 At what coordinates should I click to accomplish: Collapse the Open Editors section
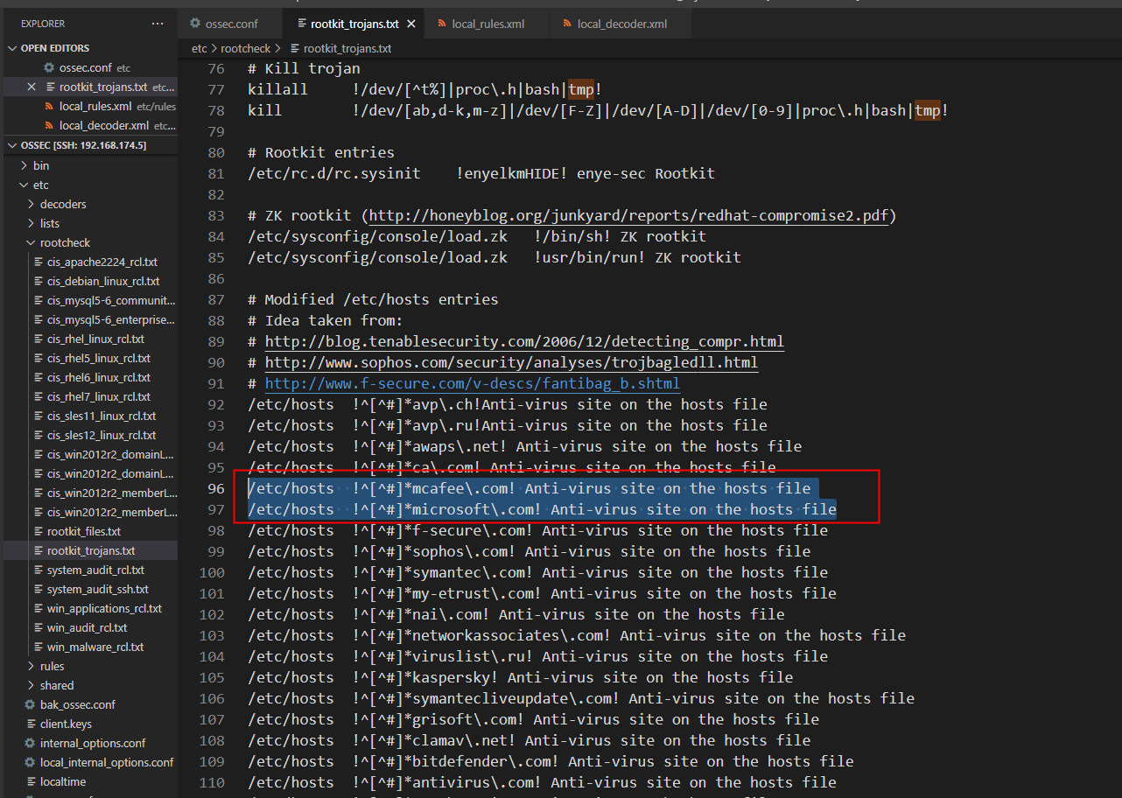pyautogui.click(x=12, y=48)
